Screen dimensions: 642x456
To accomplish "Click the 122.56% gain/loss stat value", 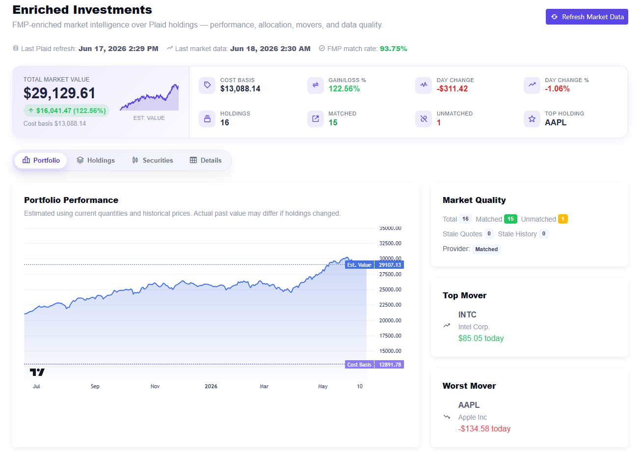I will tap(344, 89).
